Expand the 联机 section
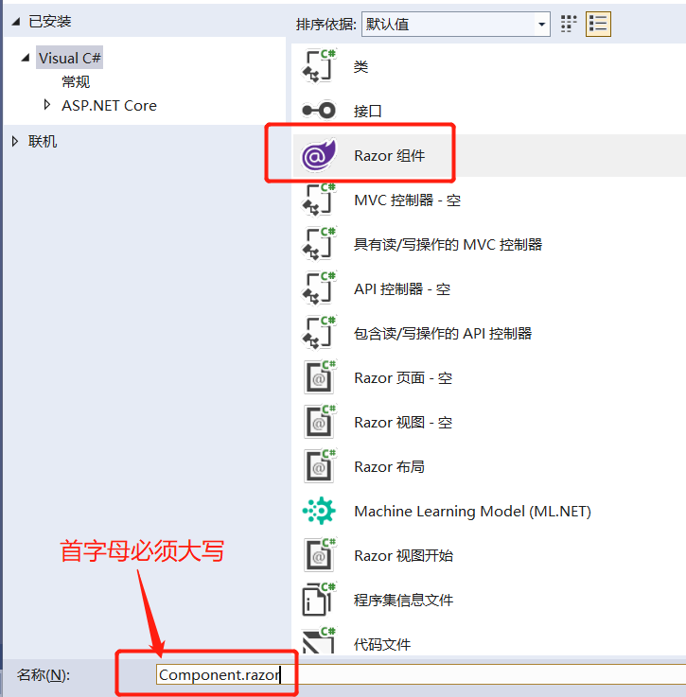This screenshot has width=686, height=697. (15, 141)
